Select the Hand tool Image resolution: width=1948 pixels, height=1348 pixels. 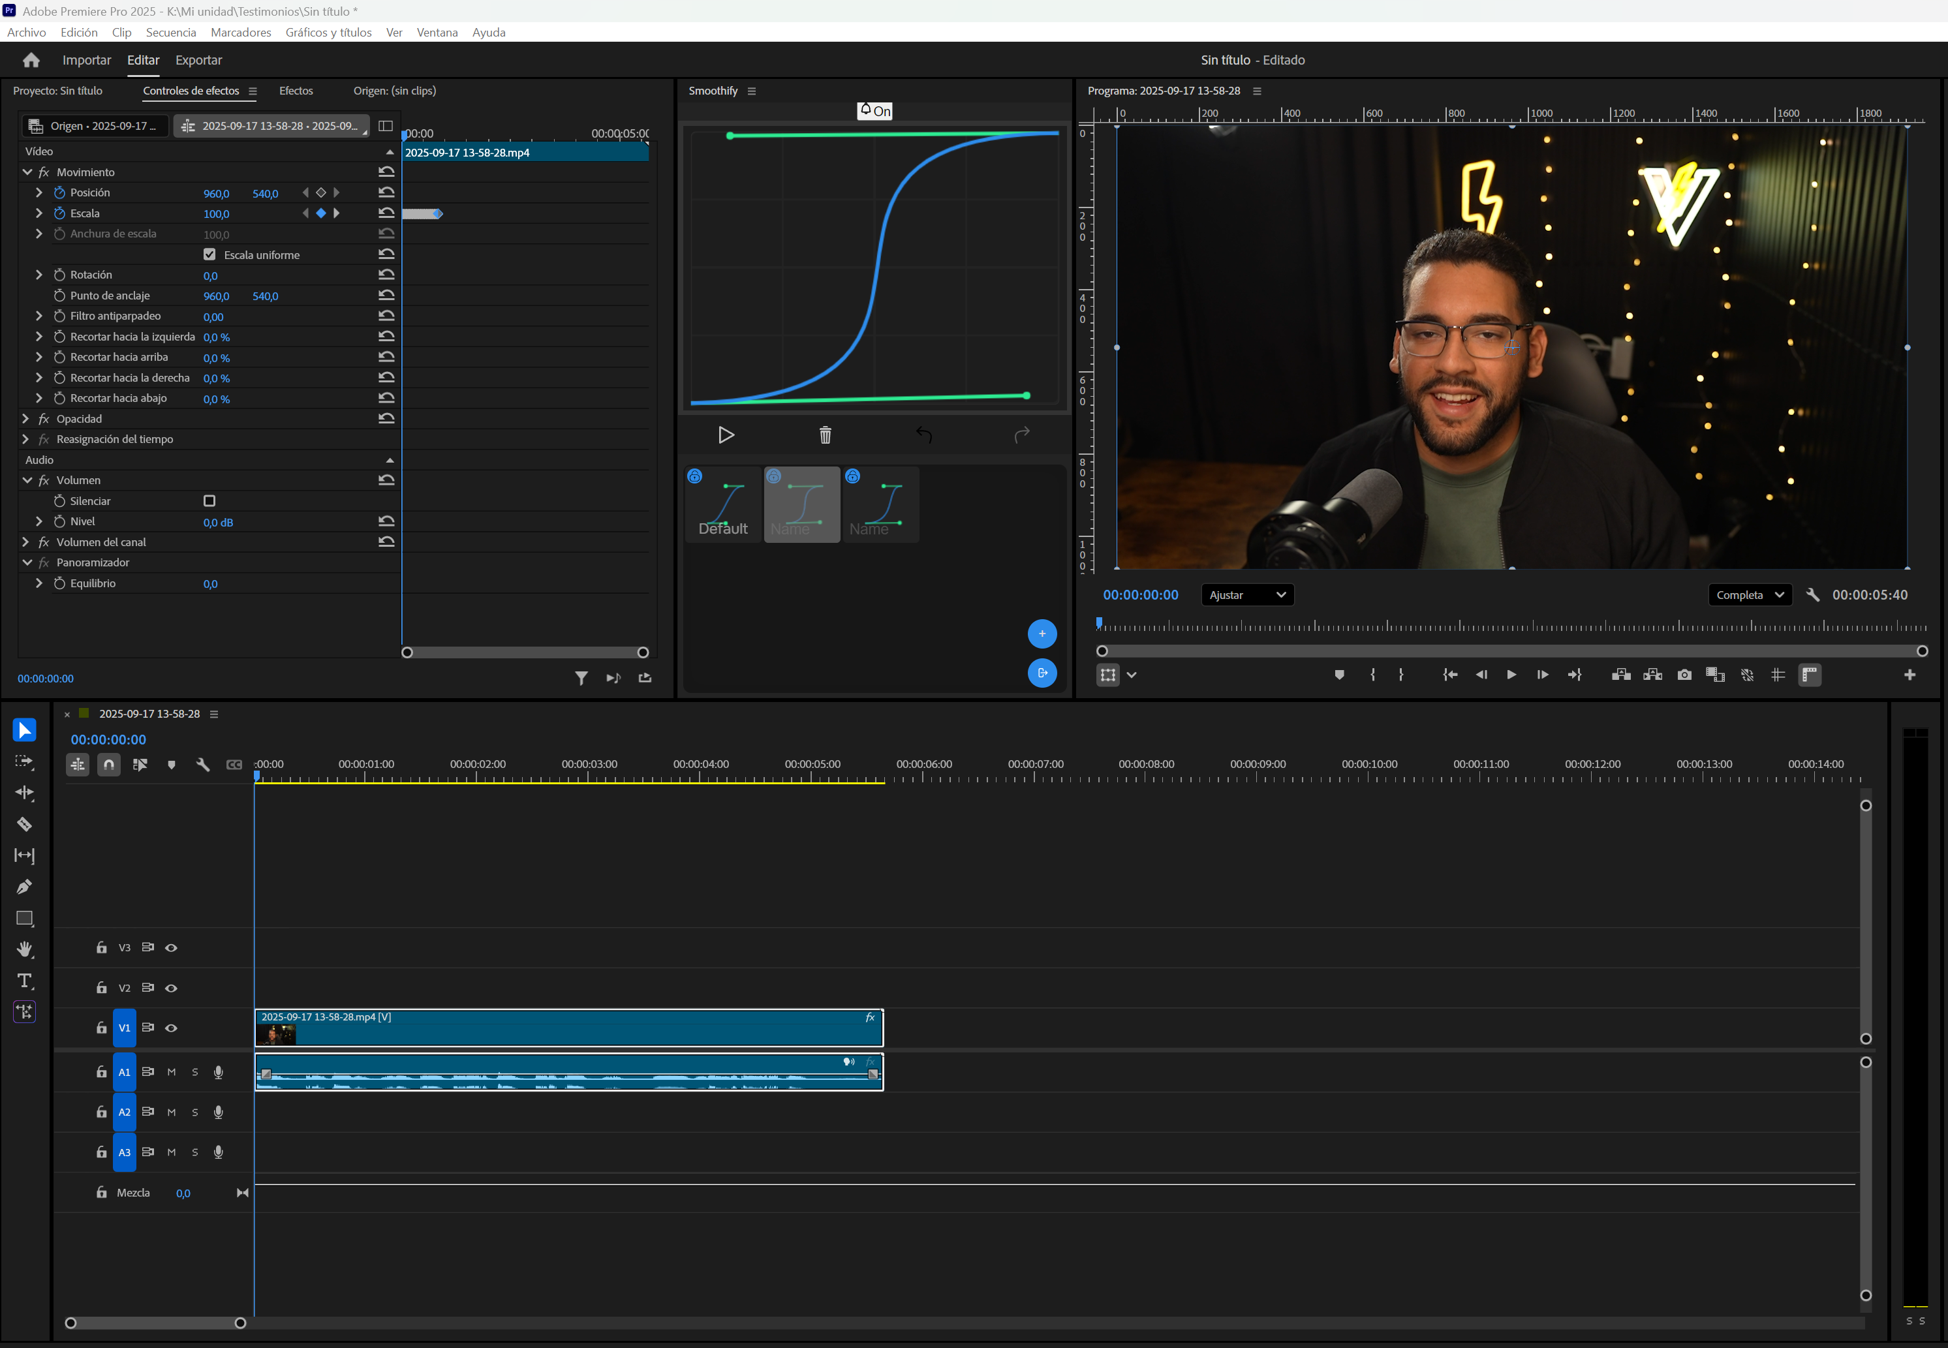(25, 949)
